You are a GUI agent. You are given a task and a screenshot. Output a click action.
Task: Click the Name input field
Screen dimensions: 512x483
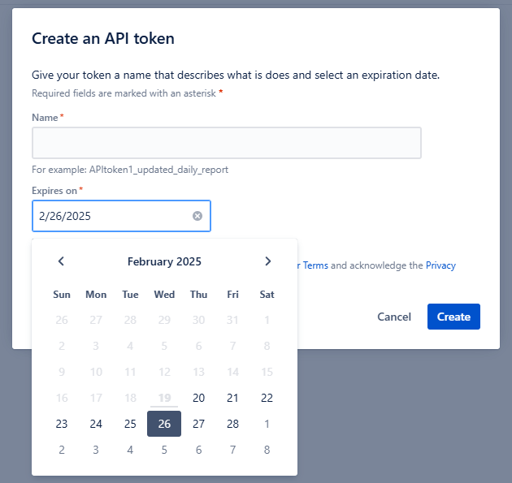coord(227,143)
